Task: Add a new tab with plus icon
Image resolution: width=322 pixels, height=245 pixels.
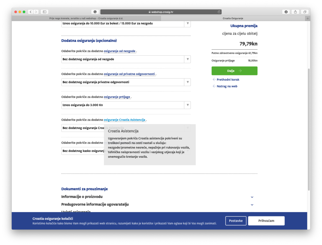Action: point(308,19)
